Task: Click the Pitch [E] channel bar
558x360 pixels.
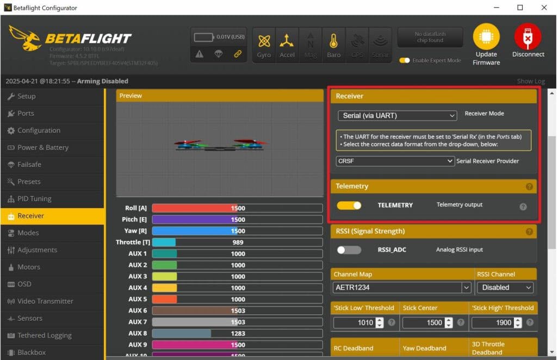Action: click(237, 220)
